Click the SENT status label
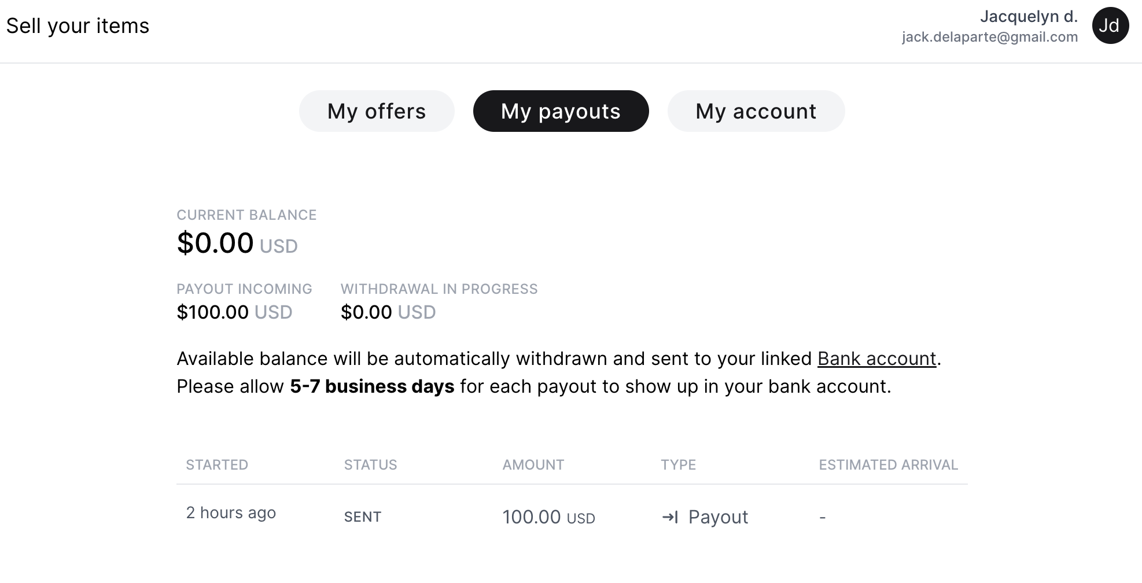The width and height of the screenshot is (1142, 583). point(363,517)
